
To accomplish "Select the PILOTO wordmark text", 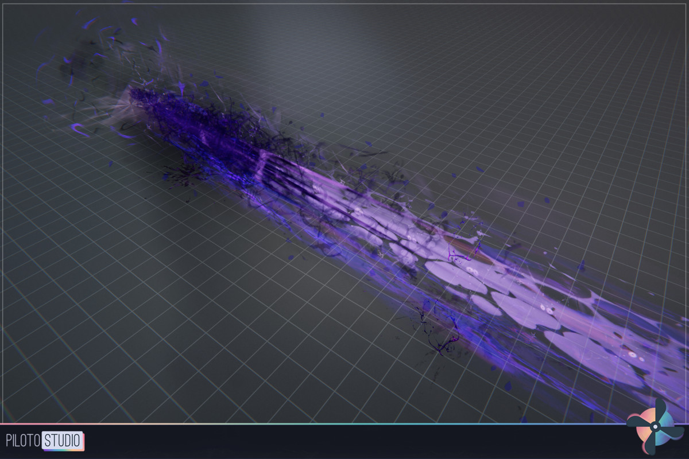I will (x=23, y=439).
